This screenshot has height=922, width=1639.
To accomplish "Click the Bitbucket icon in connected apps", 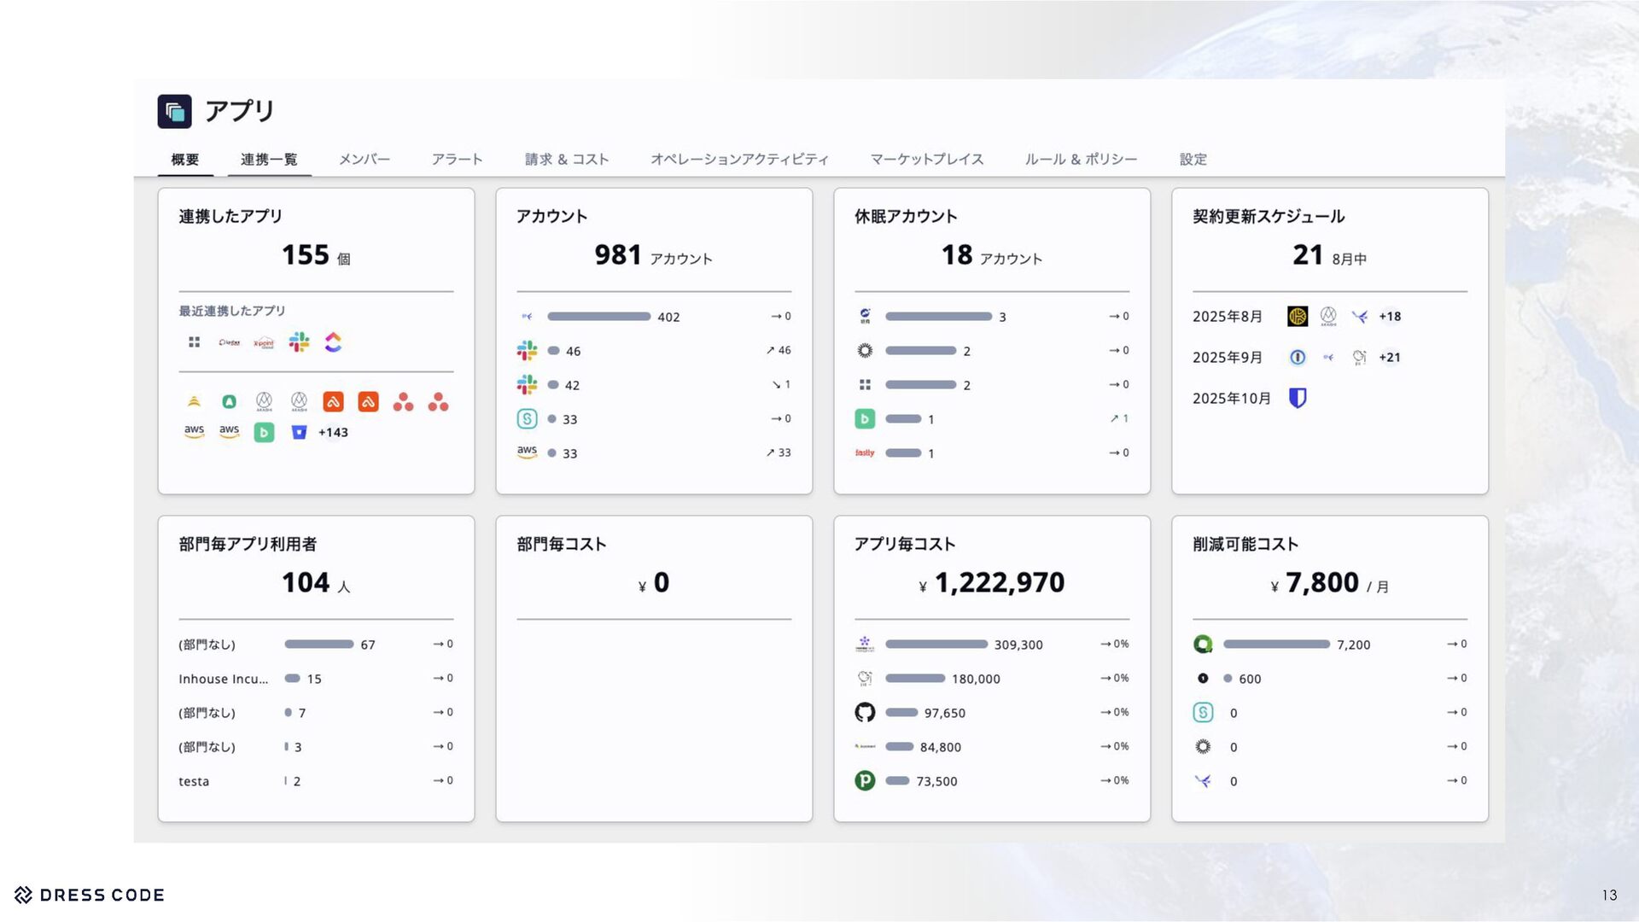I will [299, 432].
